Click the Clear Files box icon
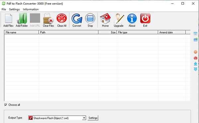Screen dimensions: 199x123 click(48, 19)
